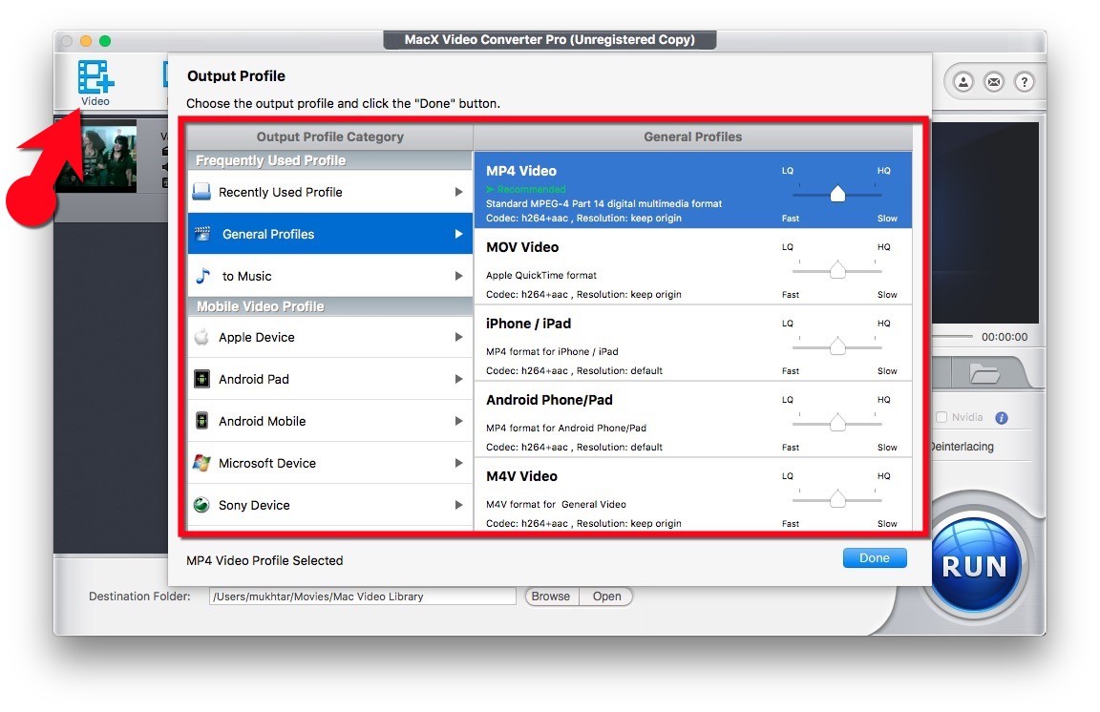Expand the General Profiles arrow
The width and height of the screenshot is (1100, 712).
(x=458, y=234)
